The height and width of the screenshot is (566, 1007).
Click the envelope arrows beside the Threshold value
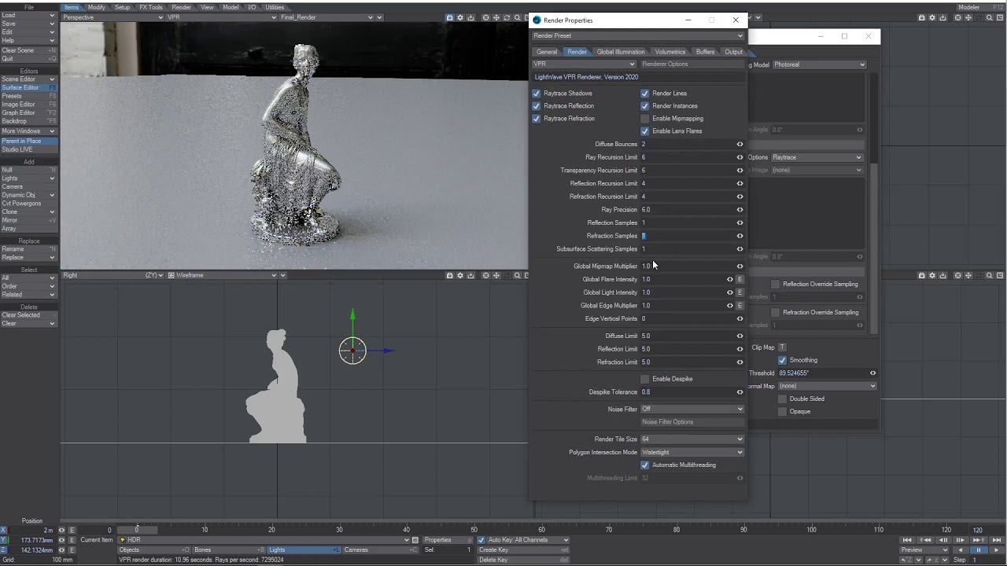872,373
